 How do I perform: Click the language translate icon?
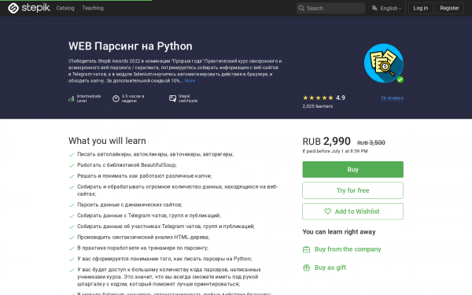[x=374, y=8]
